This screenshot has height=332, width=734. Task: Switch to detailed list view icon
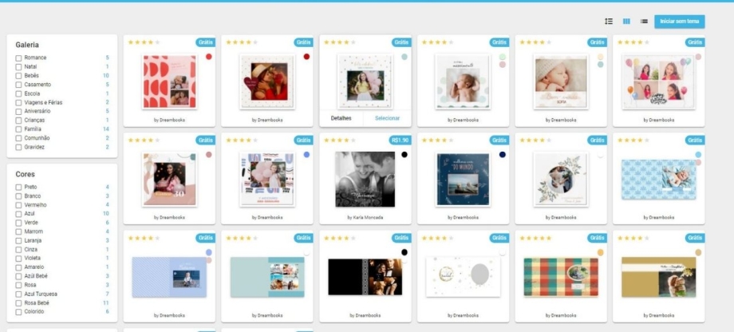pyautogui.click(x=609, y=22)
